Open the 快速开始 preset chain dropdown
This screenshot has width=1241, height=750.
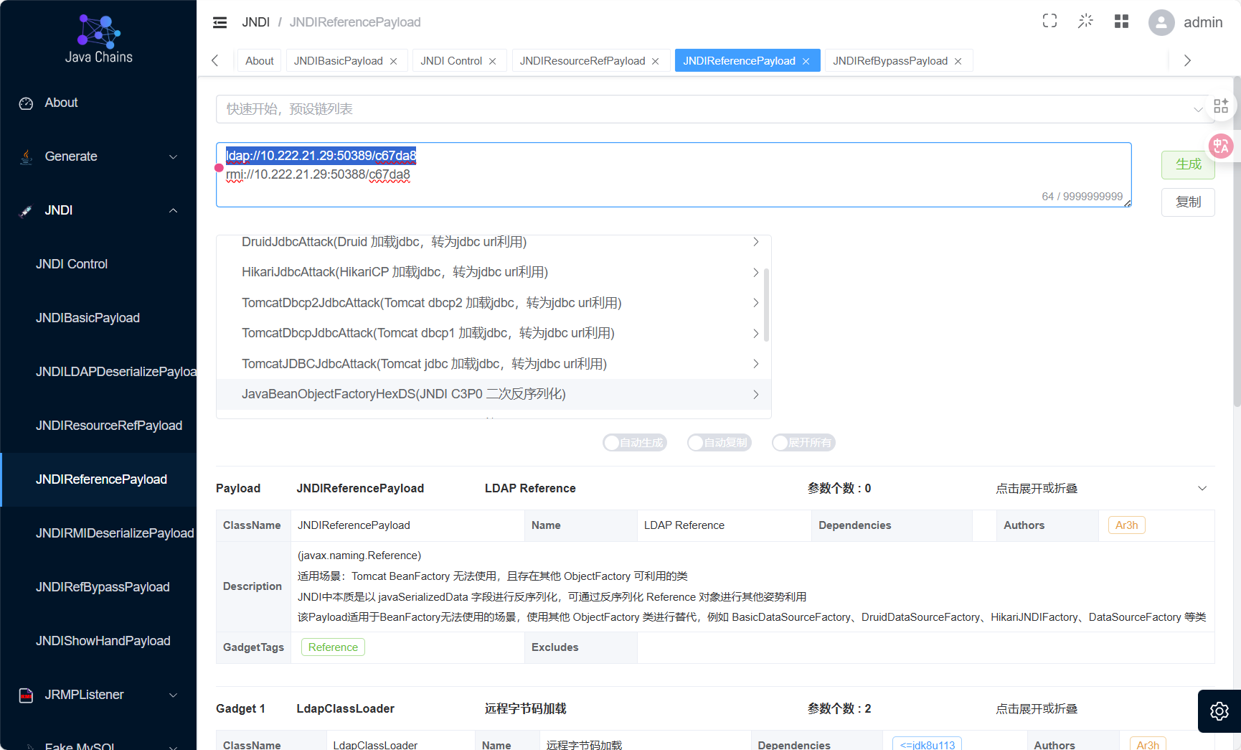[x=710, y=109]
